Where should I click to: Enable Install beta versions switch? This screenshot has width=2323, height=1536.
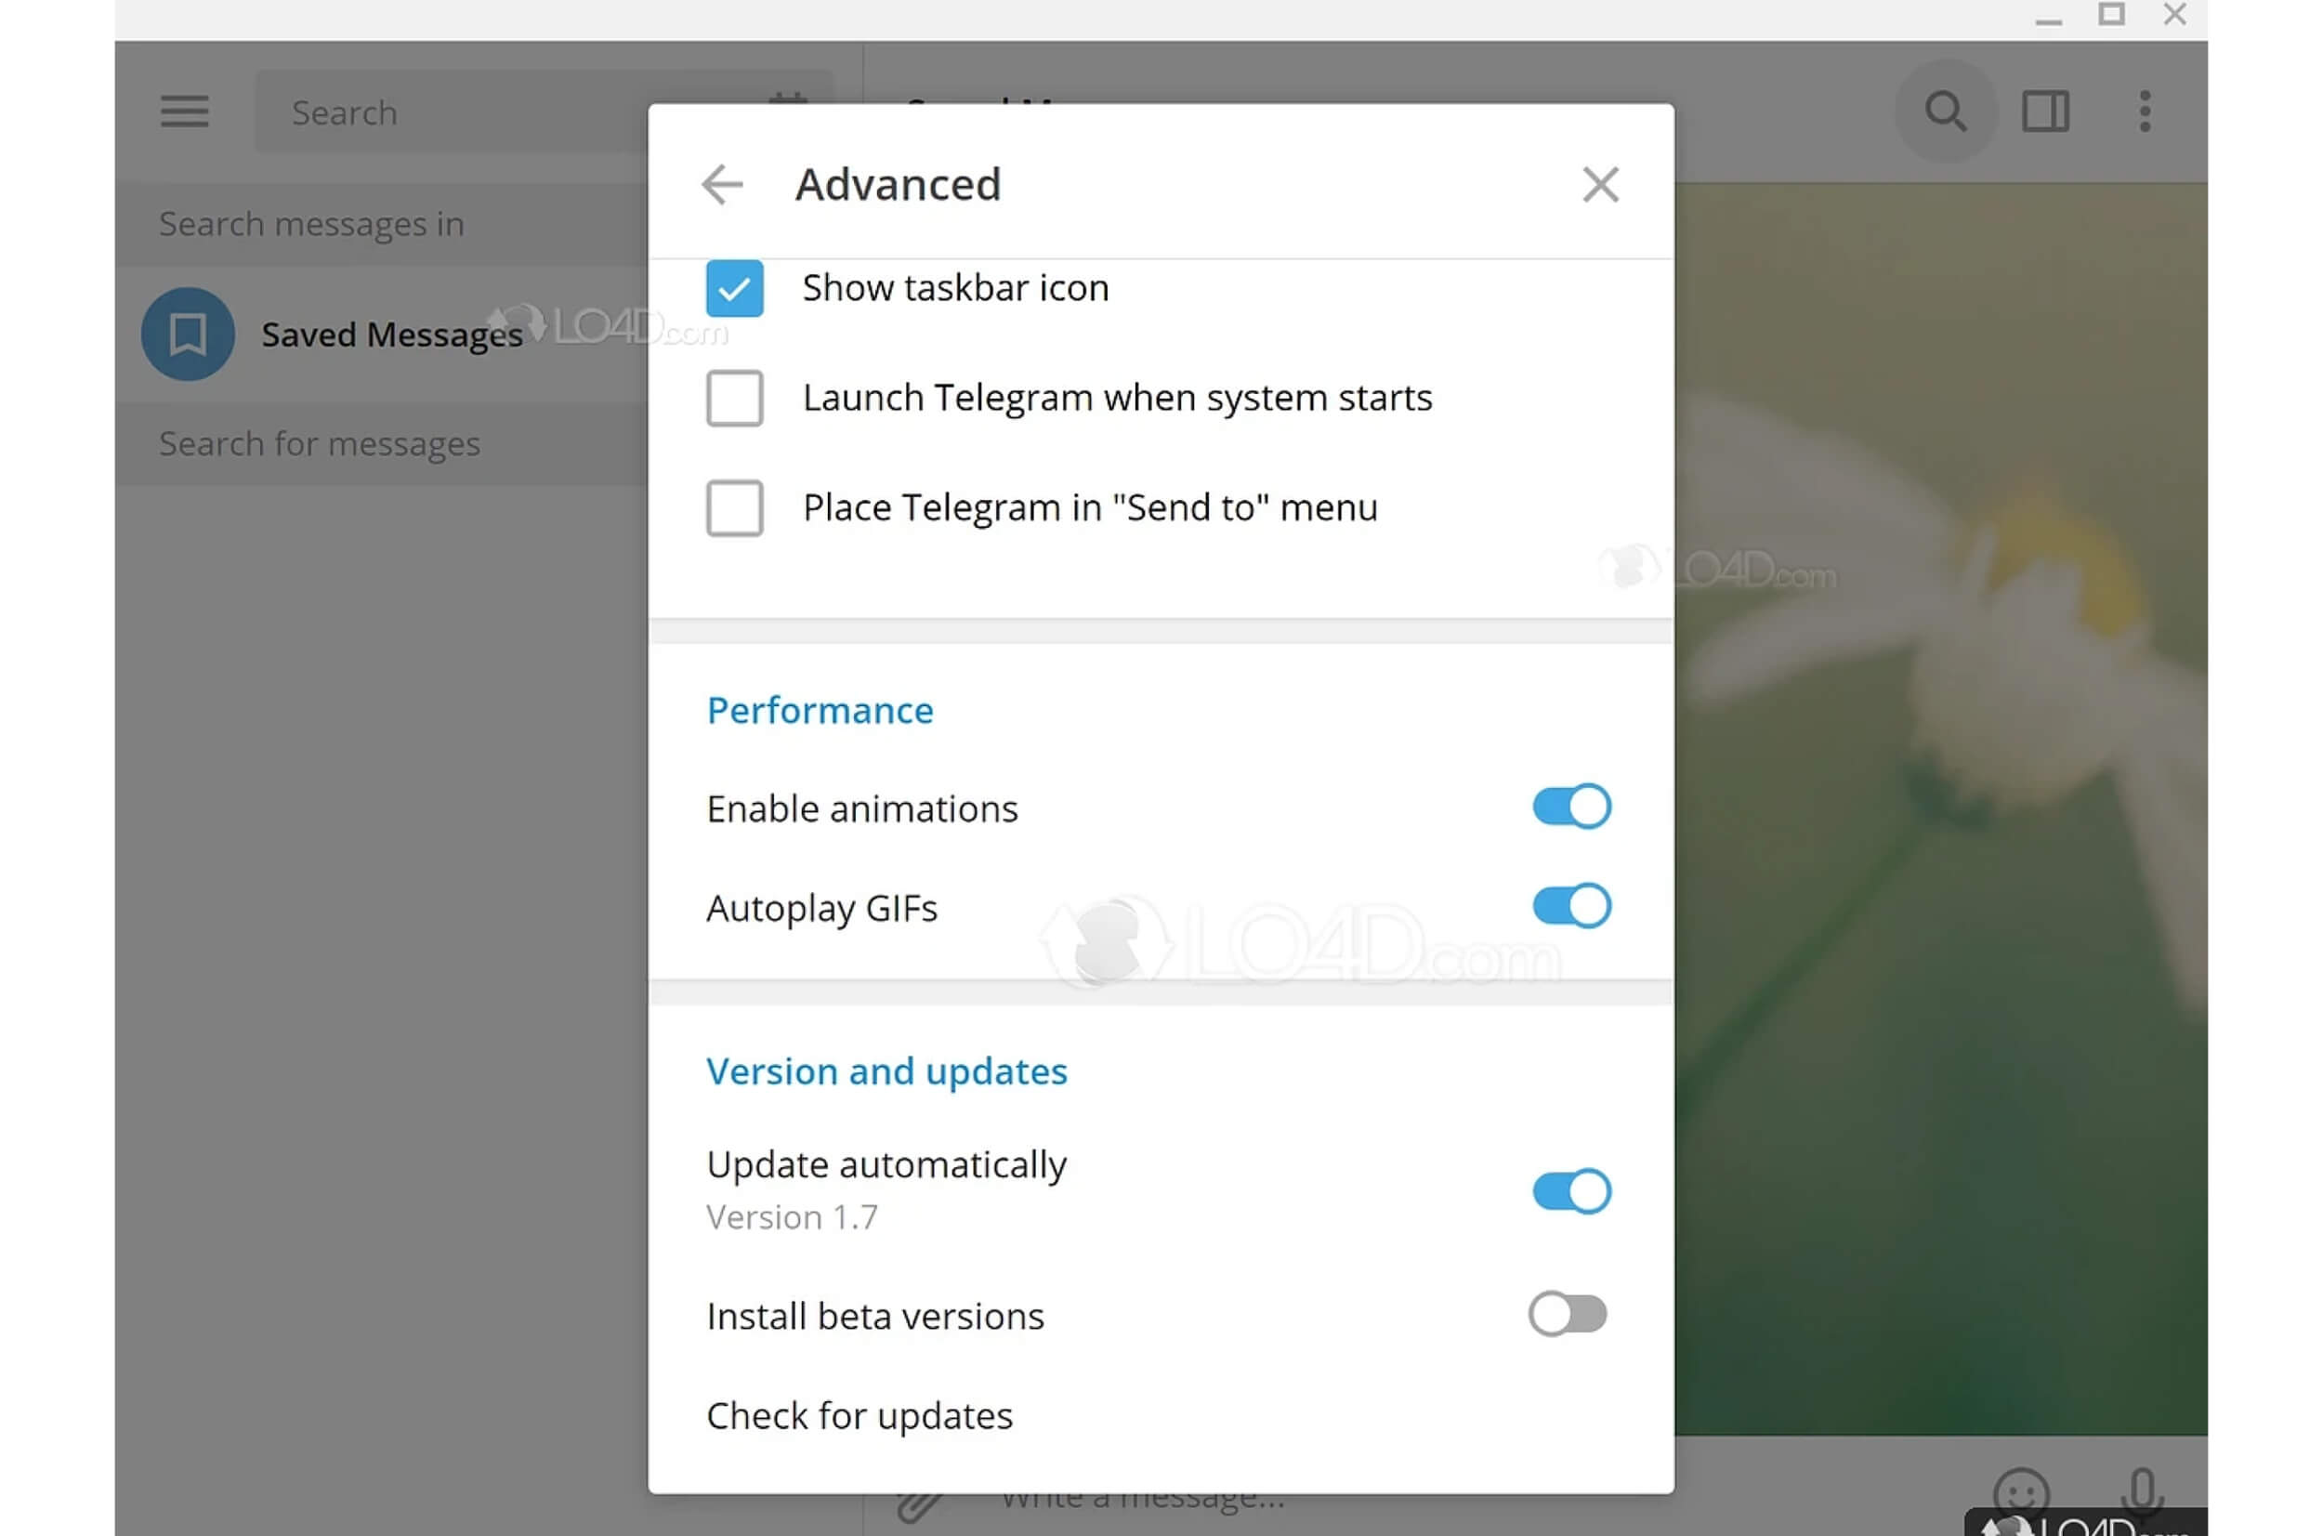click(1567, 1315)
